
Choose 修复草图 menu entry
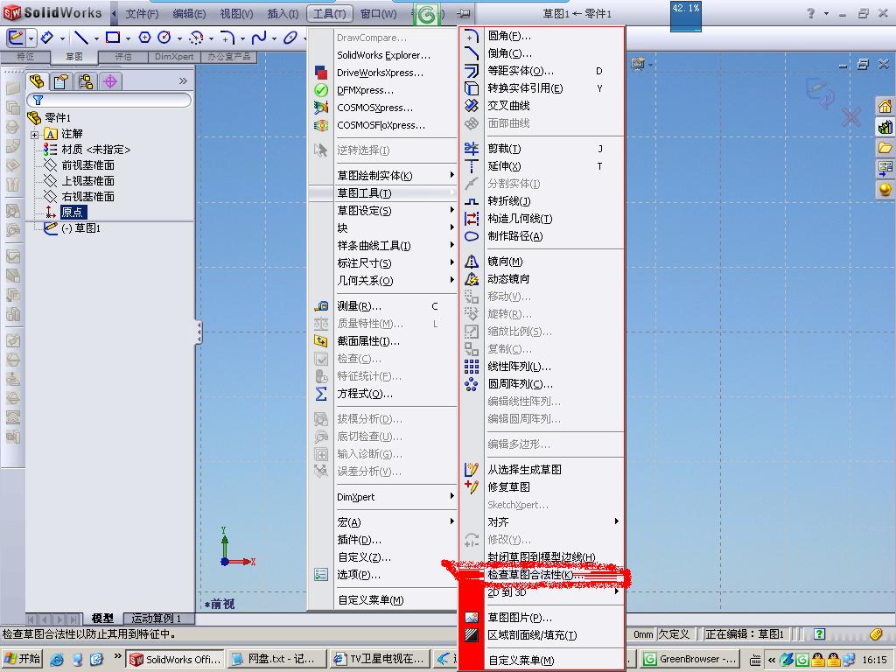point(541,486)
